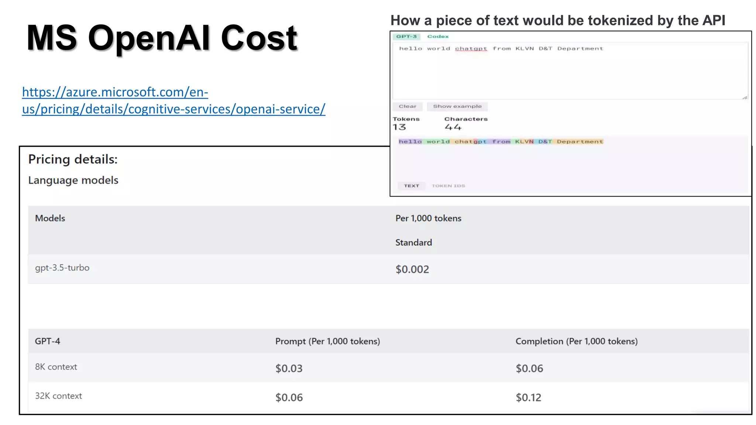Click the Tokens count value 13
Screen dimensions: 756x425
[399, 127]
